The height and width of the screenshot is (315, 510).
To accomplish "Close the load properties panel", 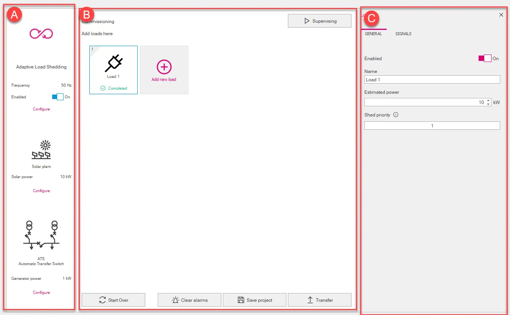I will [501, 15].
